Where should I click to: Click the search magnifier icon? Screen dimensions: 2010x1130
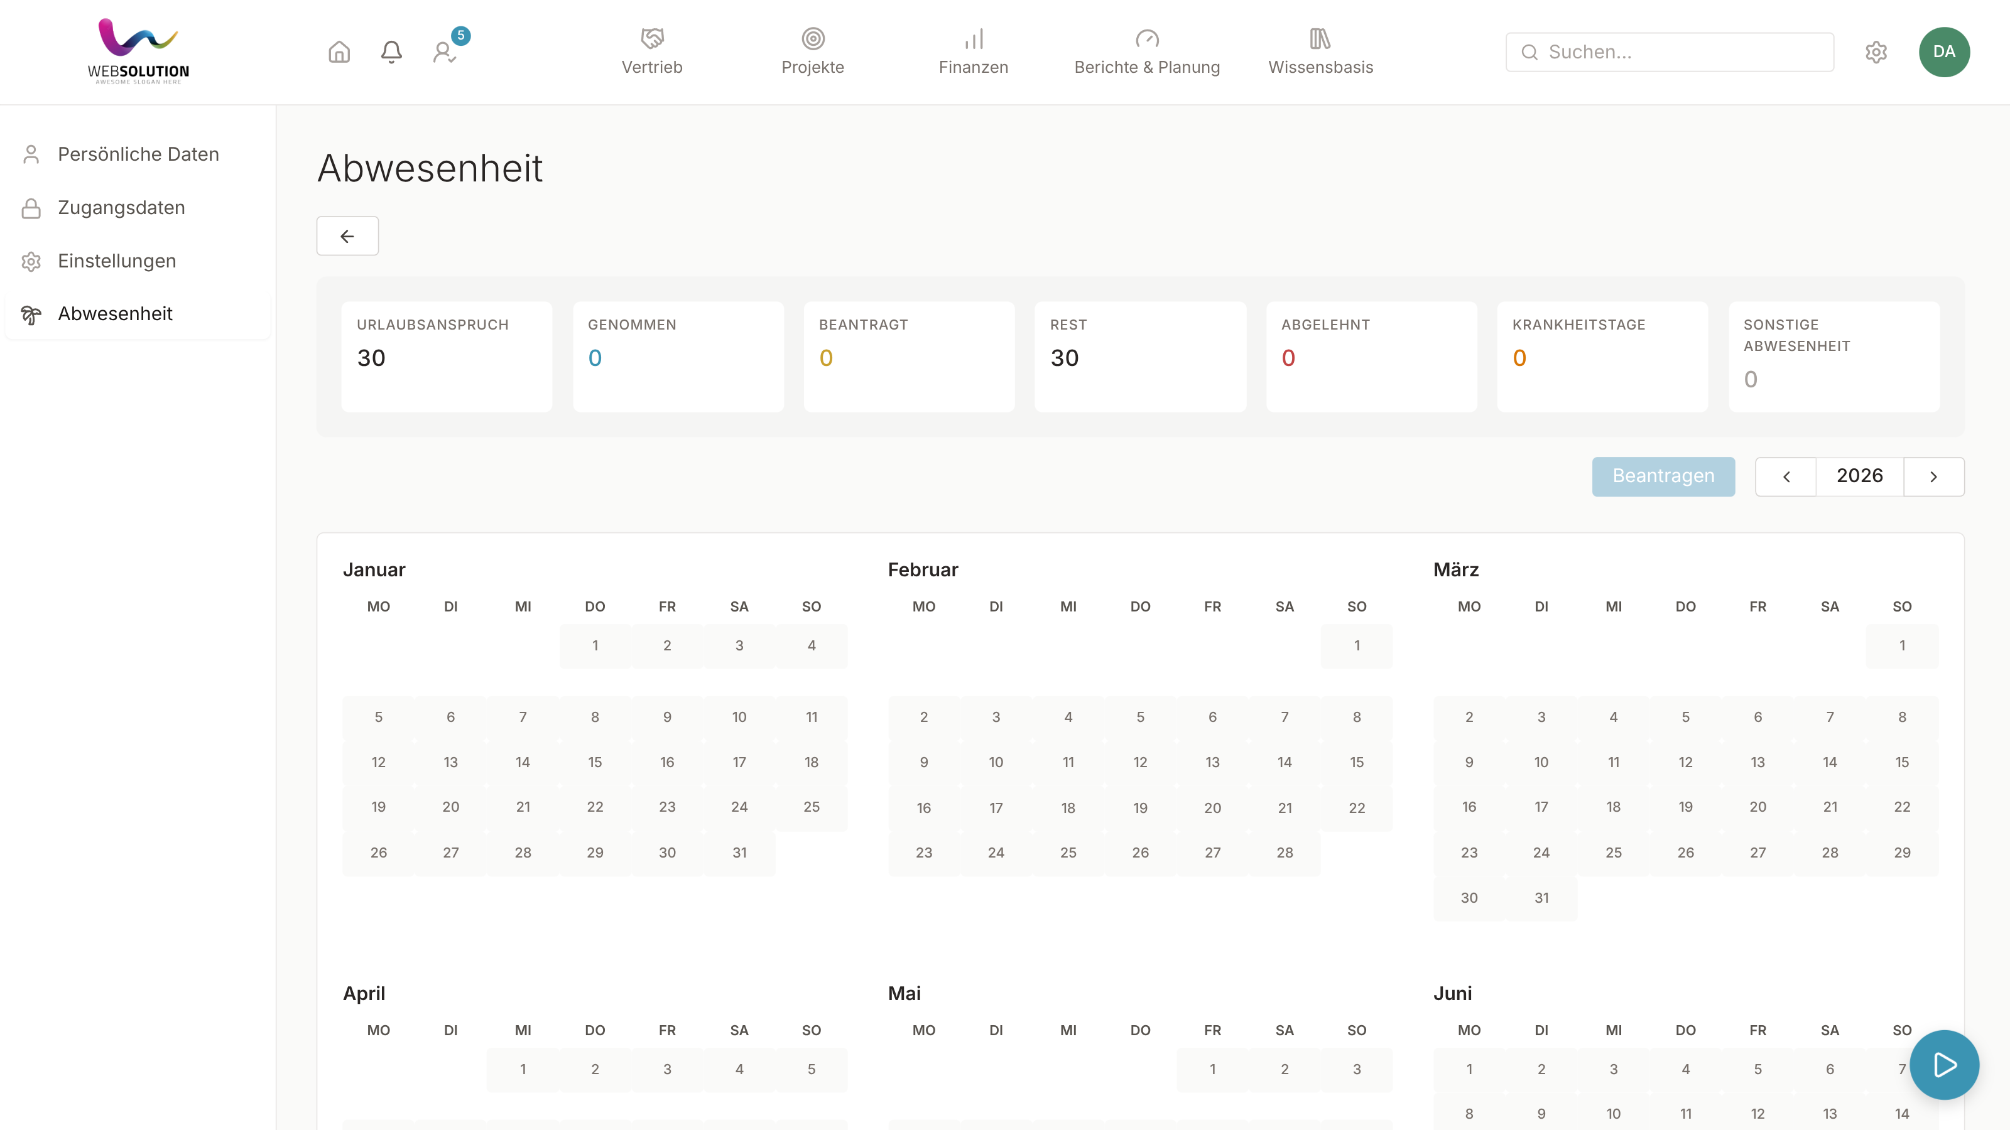tap(1529, 52)
